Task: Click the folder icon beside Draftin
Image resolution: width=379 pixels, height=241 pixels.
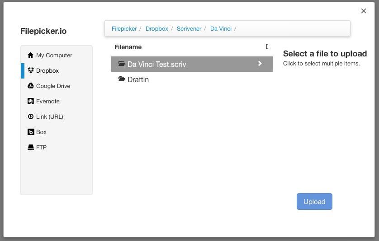Action: (x=121, y=79)
